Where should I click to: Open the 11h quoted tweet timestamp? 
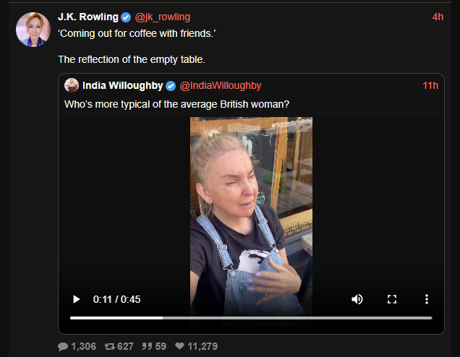tap(430, 85)
